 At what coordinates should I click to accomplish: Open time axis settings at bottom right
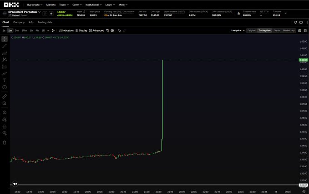click(304, 192)
